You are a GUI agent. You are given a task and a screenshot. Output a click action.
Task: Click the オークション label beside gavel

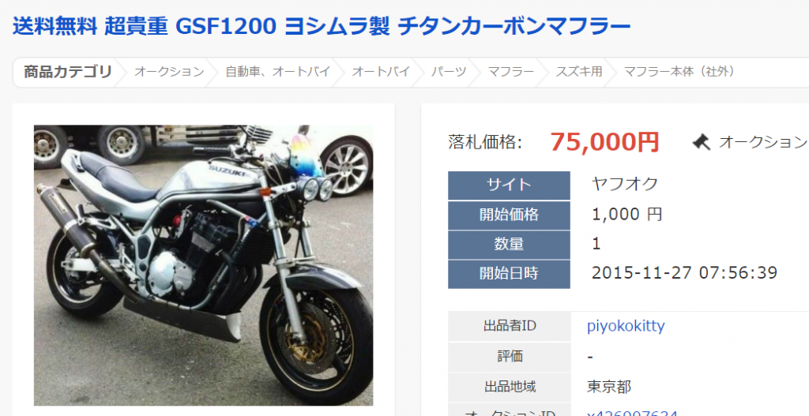coord(762,142)
